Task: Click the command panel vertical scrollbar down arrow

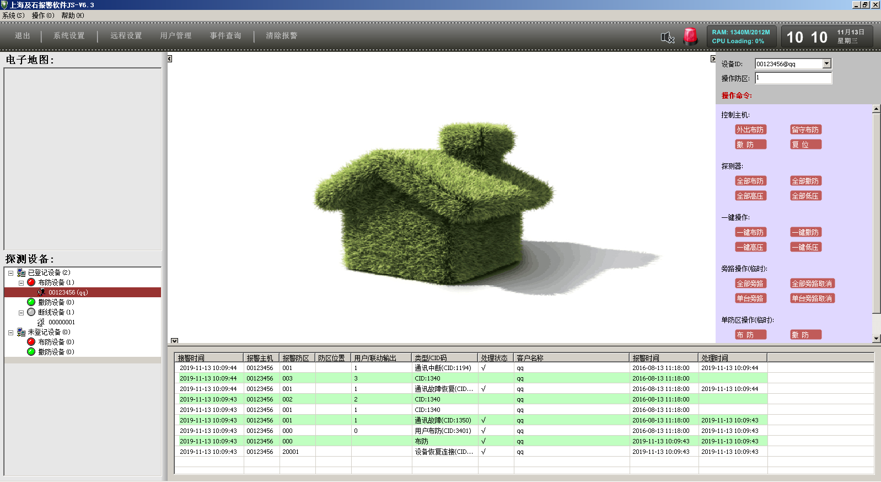Action: [876, 339]
